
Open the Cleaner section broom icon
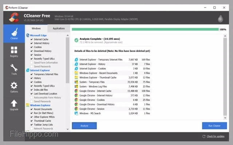click(x=14, y=32)
